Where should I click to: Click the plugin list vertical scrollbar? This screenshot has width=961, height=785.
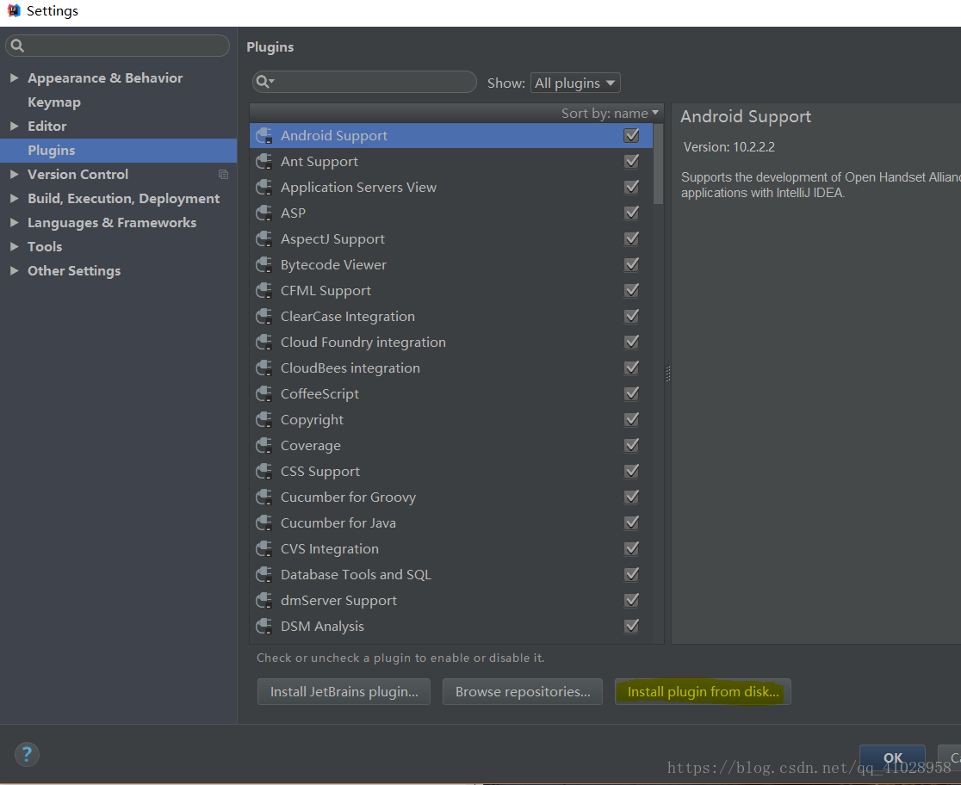click(x=658, y=164)
